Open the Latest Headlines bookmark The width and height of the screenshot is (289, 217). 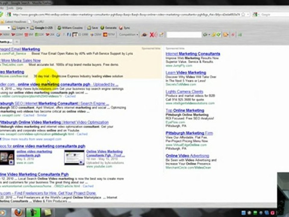pos(13,22)
